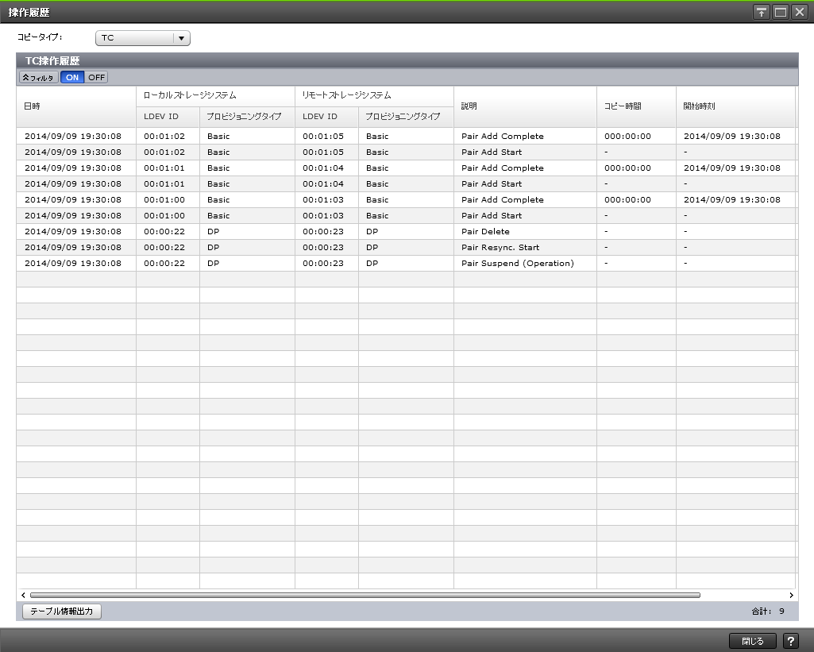The image size is (814, 652).
Task: Click the 閉じる button
Action: [752, 641]
